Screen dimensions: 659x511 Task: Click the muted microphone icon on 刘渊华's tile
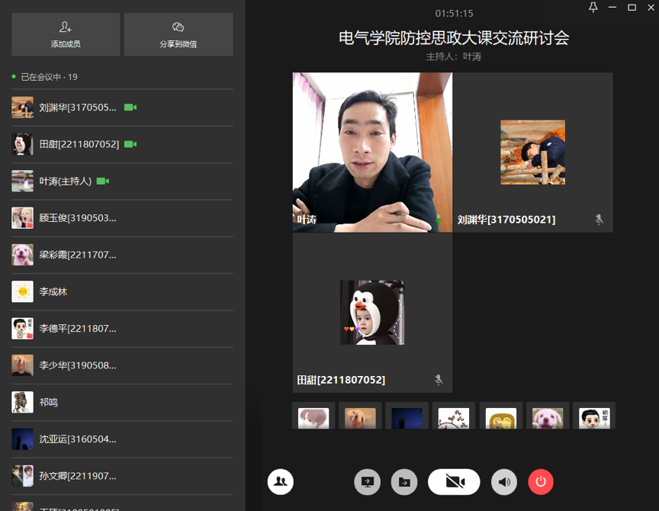click(599, 219)
